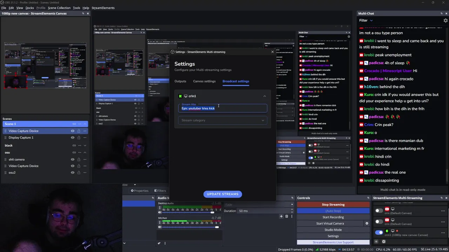Open Desktop Audio three-dot options

pos(160,208)
